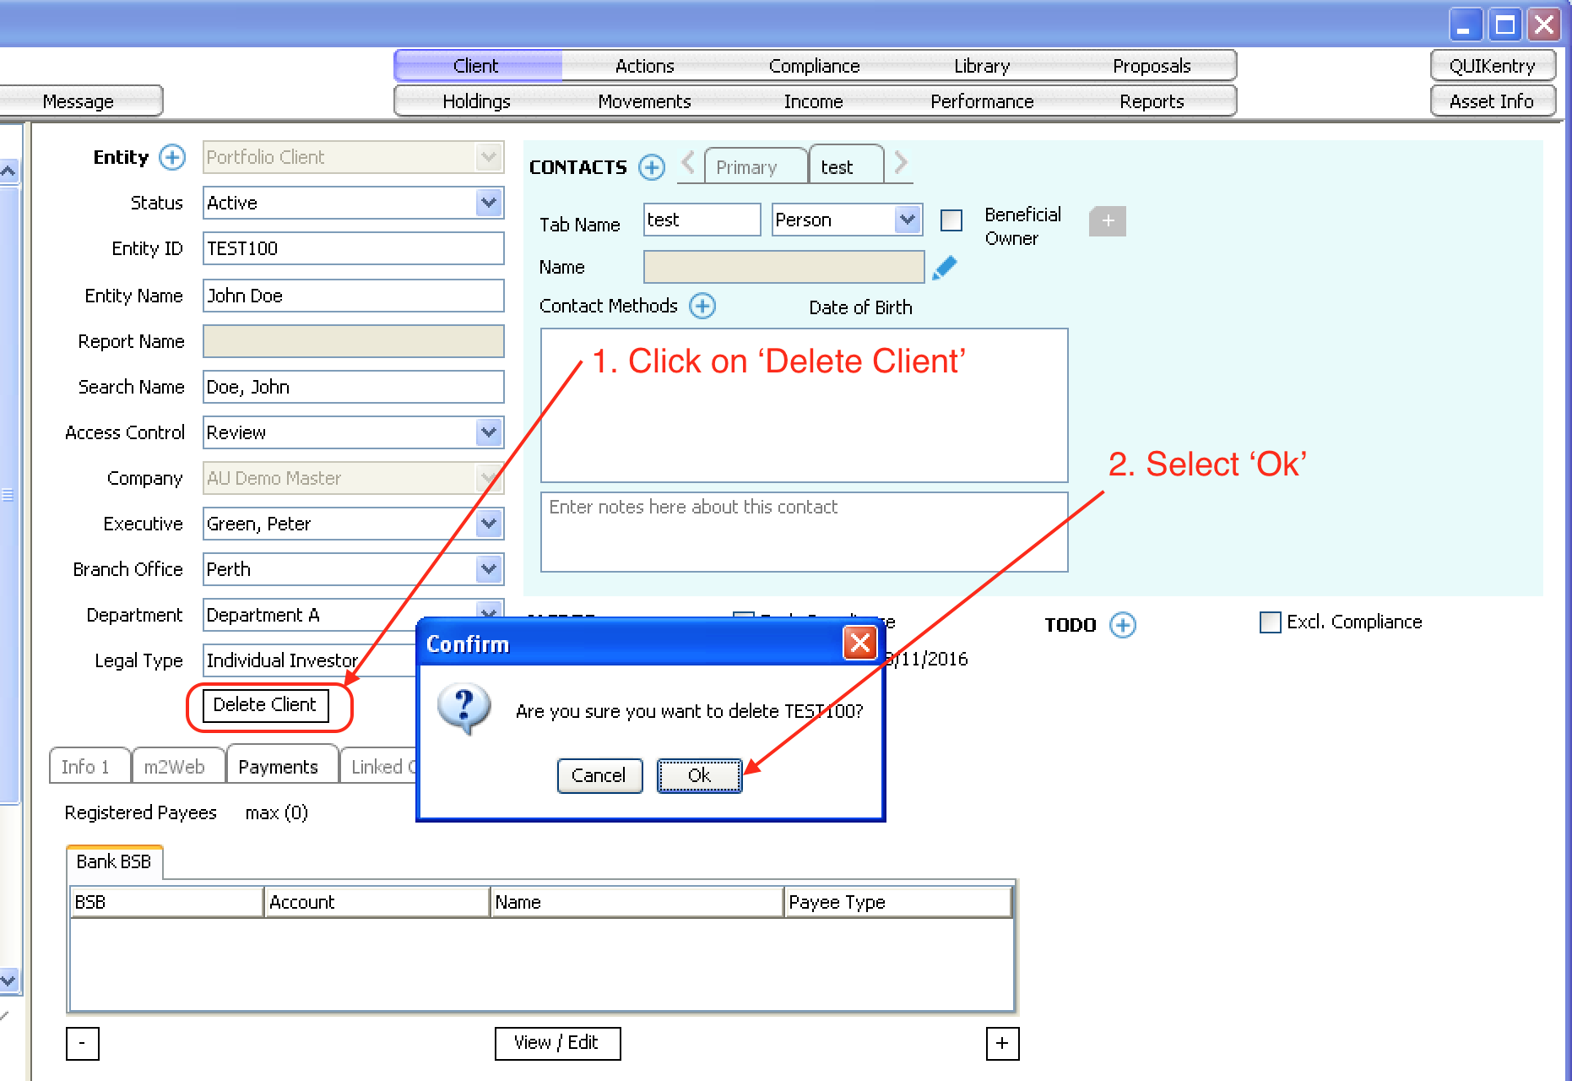Click the pencil edit icon beside Name
Image resolution: width=1572 pixels, height=1081 pixels.
click(945, 268)
